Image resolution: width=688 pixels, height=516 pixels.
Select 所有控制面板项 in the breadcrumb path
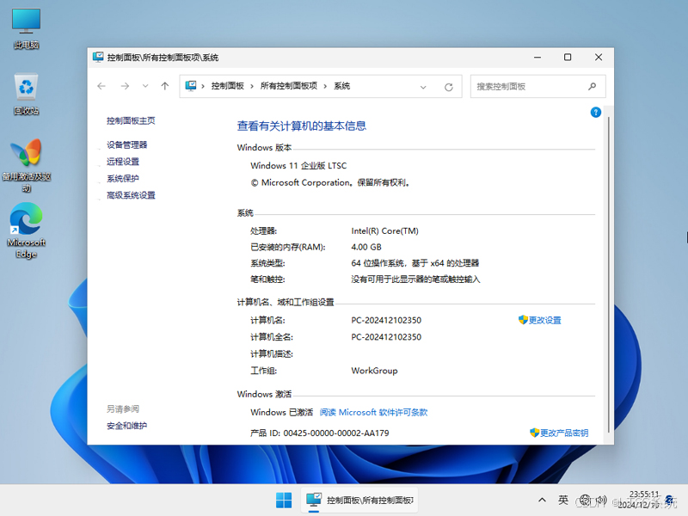click(289, 86)
